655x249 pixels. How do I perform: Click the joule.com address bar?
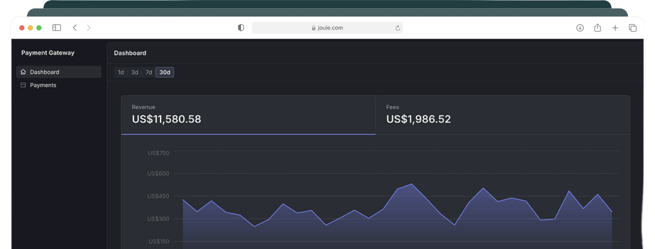pyautogui.click(x=327, y=28)
